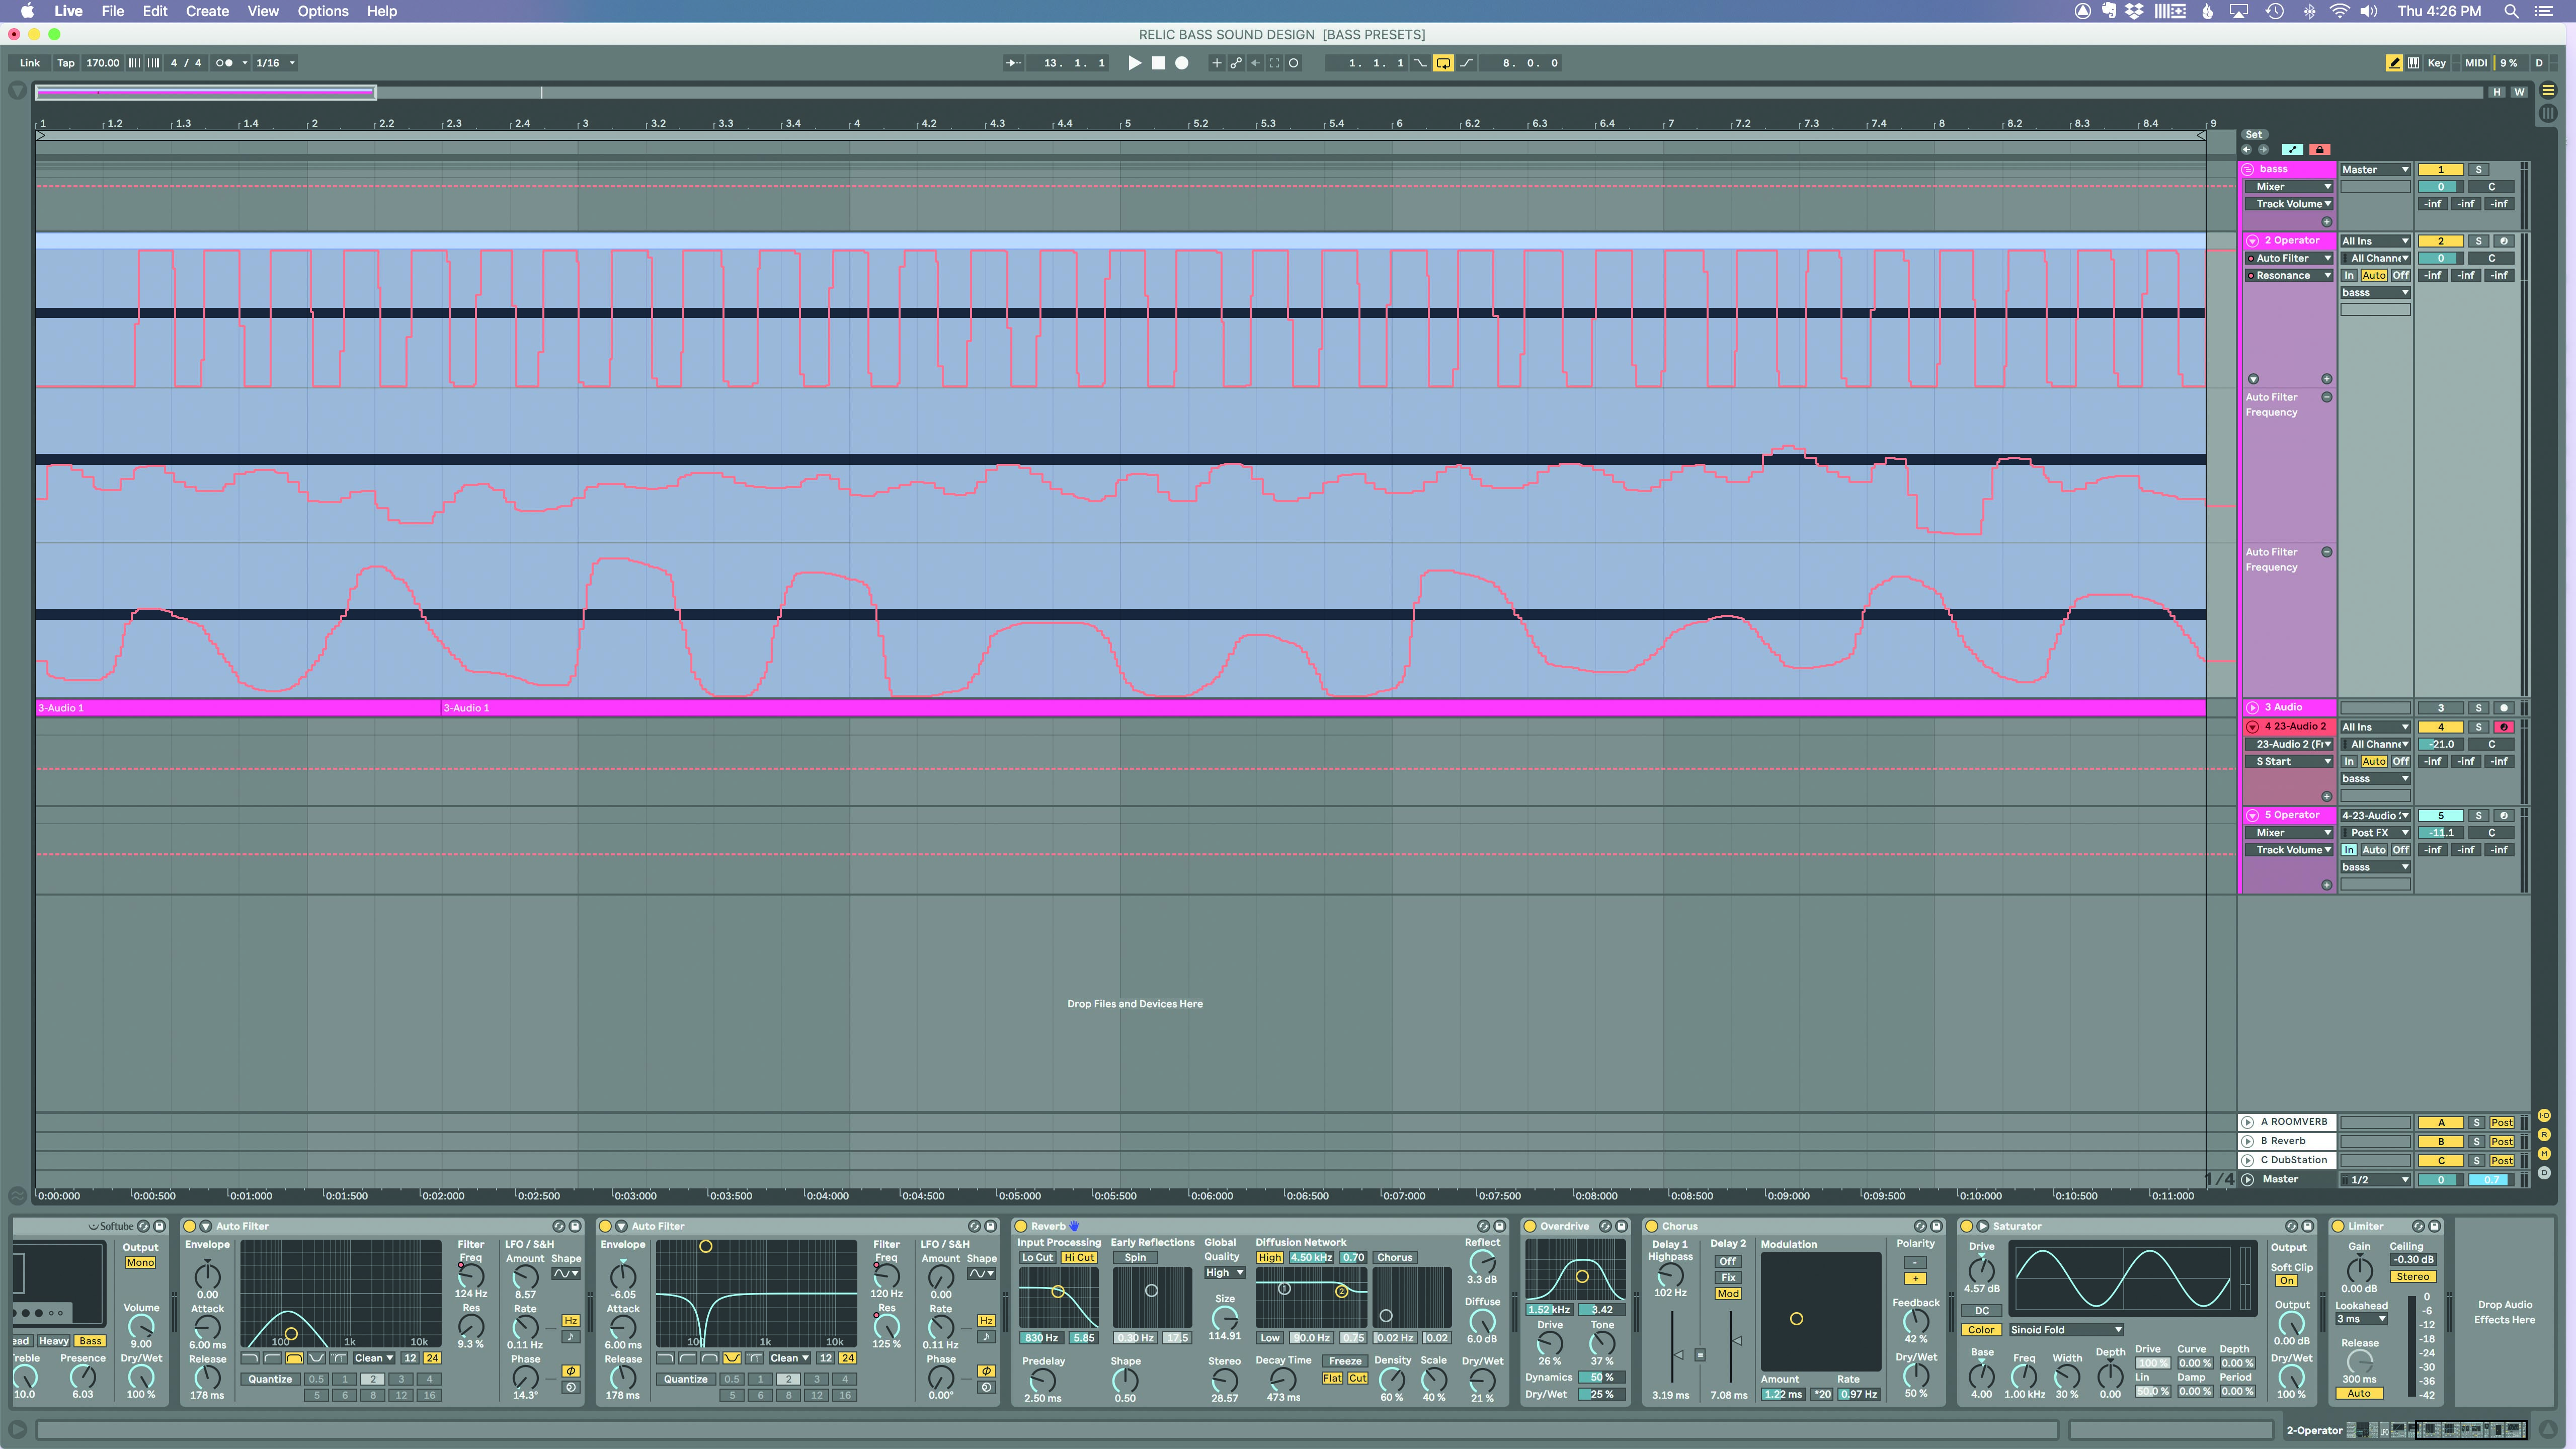Open the View menu

coord(263,11)
